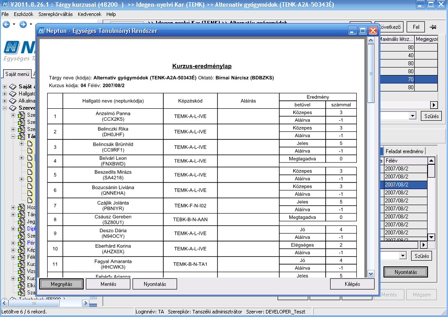Open the Kedvencek menu
Screen dimensions: 448x317
[x=89, y=14]
